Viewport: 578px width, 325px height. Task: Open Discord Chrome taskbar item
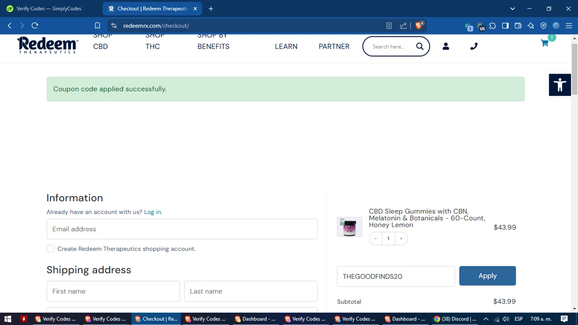click(455, 319)
